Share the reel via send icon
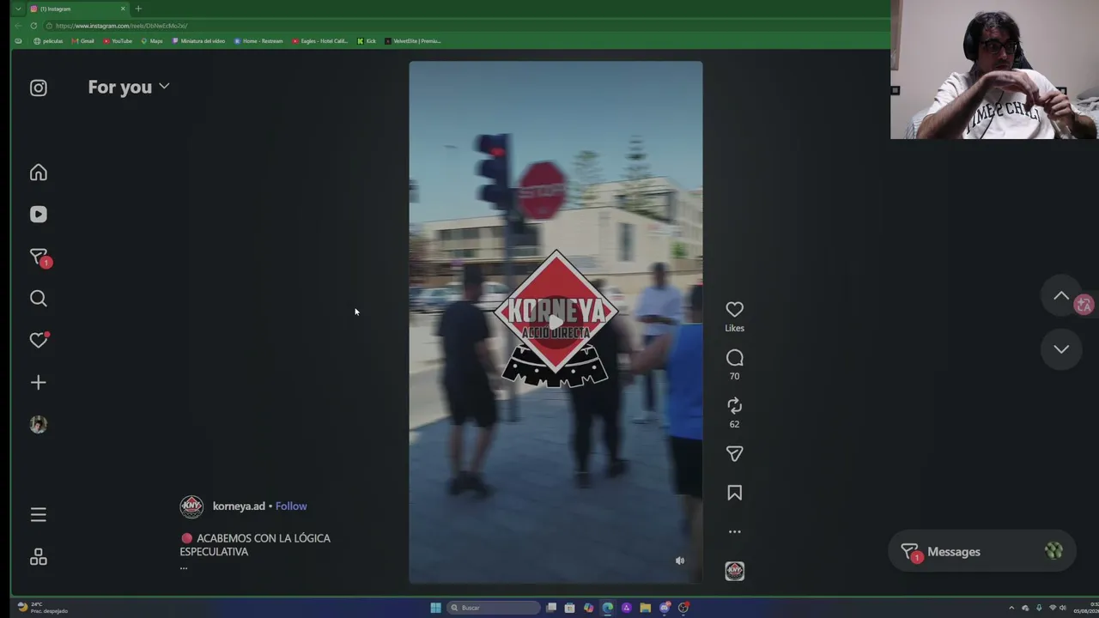The width and height of the screenshot is (1099, 618). click(x=734, y=454)
